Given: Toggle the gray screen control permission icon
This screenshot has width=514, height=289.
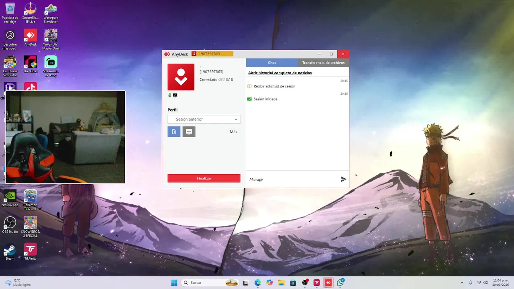Looking at the screenshot, I should click(x=189, y=132).
